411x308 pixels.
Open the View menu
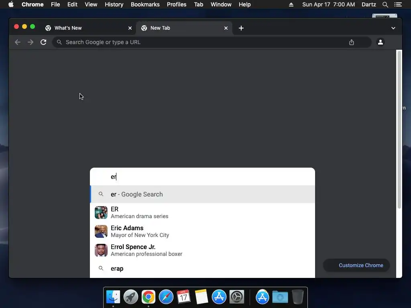point(91,4)
